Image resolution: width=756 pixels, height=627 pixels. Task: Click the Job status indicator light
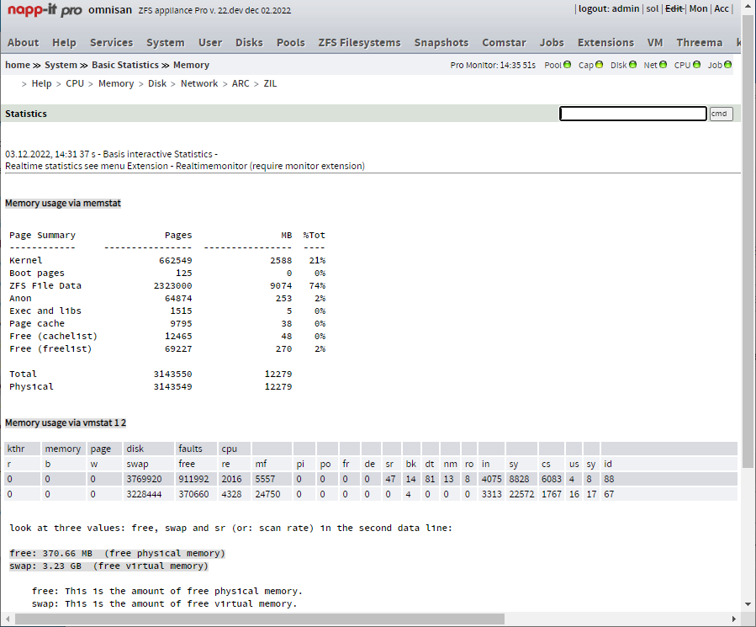[x=727, y=65]
